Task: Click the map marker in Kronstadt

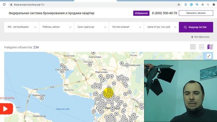Action: pyautogui.click(x=42, y=98)
